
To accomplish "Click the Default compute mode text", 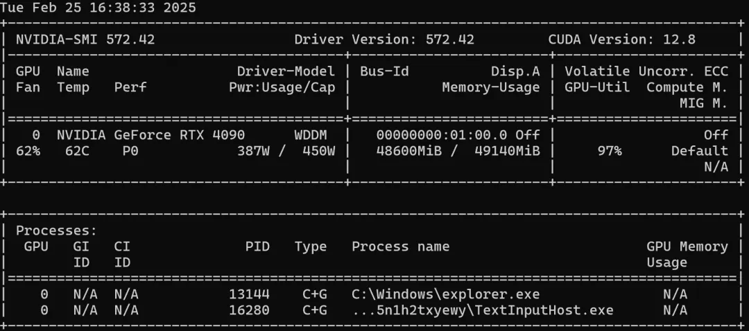I will click(x=699, y=150).
